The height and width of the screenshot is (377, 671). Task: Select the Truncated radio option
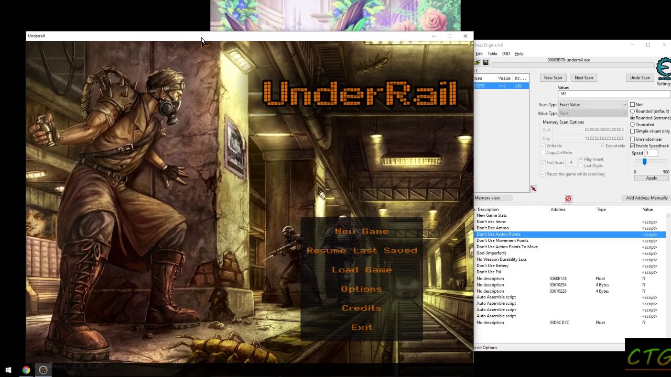(632, 125)
